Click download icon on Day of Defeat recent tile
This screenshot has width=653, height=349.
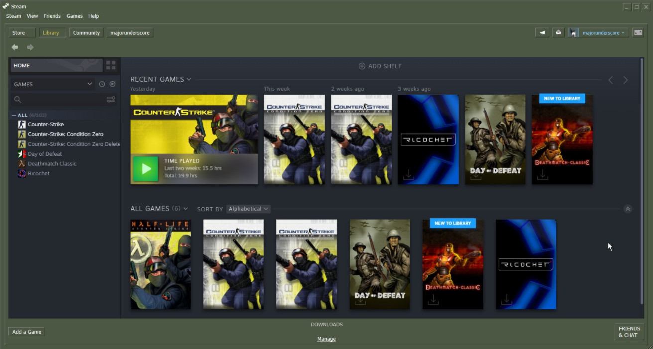(476, 175)
